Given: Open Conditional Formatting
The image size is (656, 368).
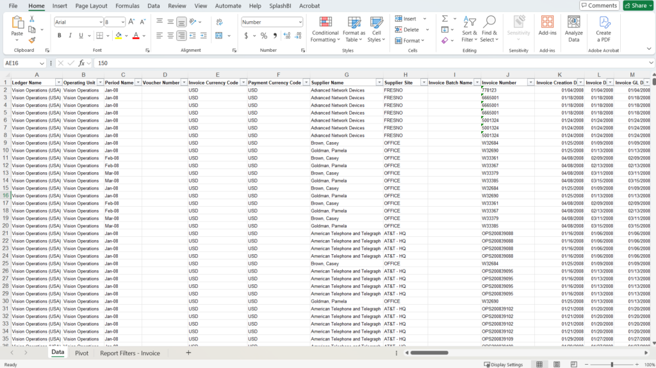Looking at the screenshot, I should [x=325, y=29].
